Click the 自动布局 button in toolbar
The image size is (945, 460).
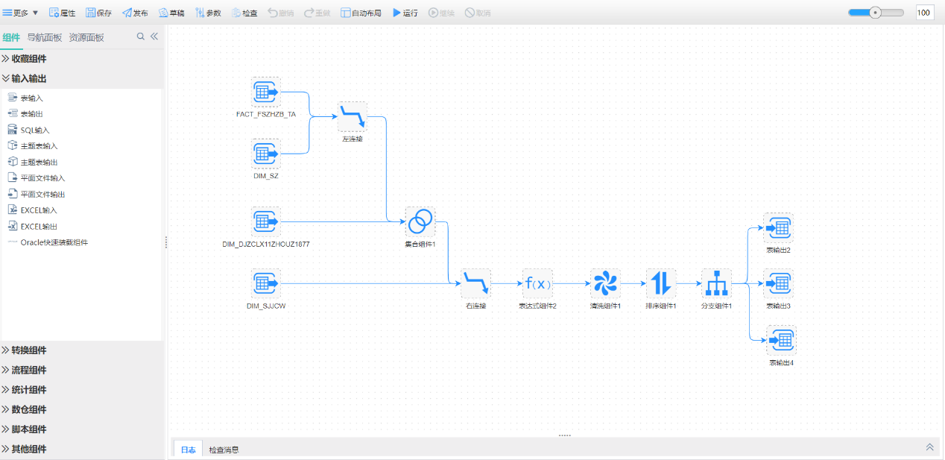(x=361, y=13)
